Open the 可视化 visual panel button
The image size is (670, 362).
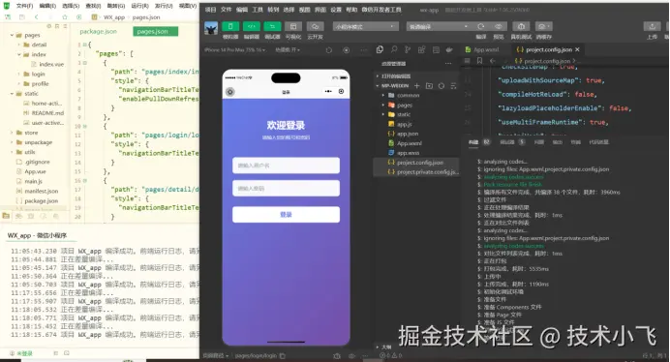(293, 26)
